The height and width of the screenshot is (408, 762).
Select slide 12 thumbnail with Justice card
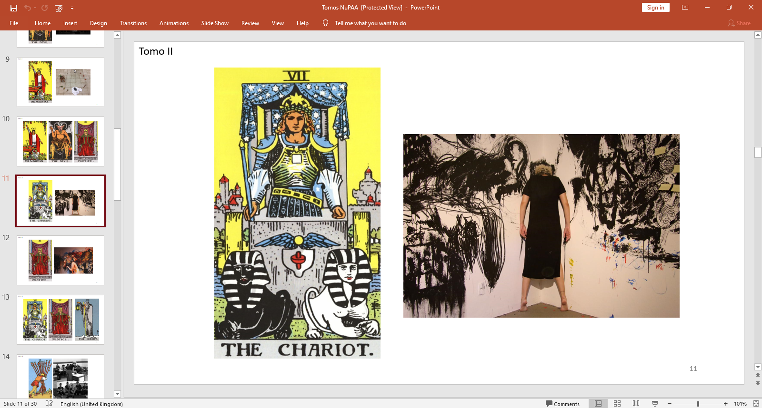(60, 260)
